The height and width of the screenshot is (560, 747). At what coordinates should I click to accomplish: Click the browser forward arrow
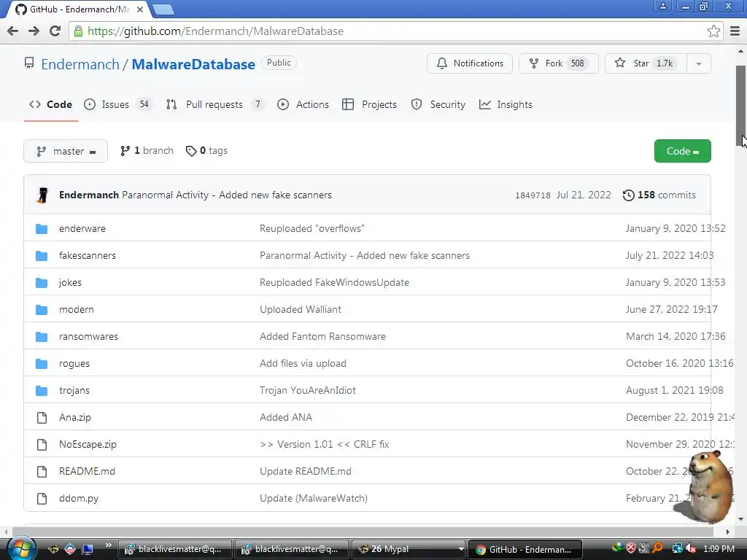click(x=34, y=31)
